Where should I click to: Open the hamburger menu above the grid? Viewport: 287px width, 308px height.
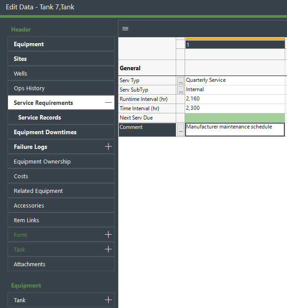125,28
